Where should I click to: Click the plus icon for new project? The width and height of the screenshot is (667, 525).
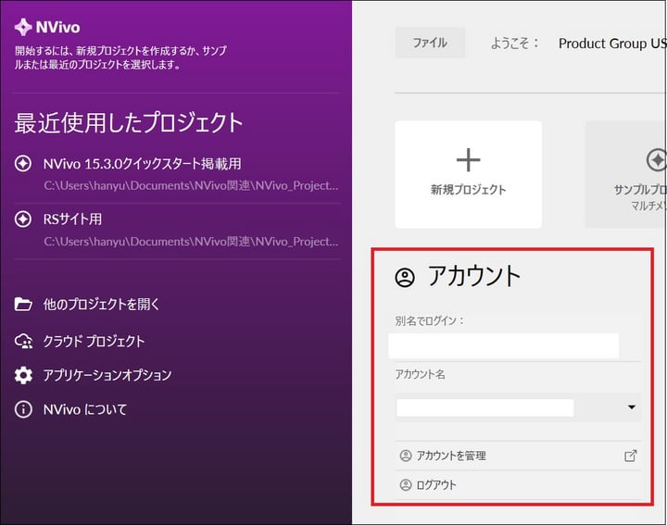tap(469, 160)
